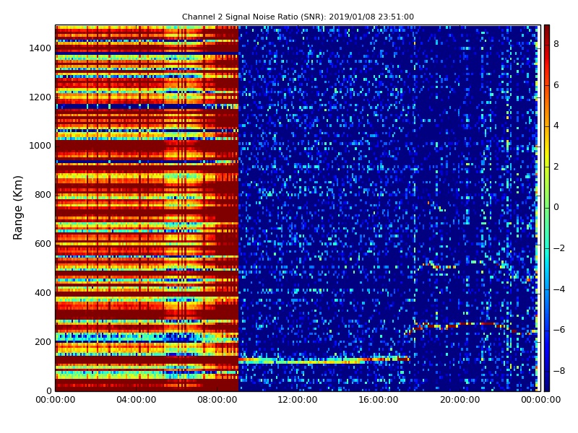Click the 1400 range tick label
The height and width of the screenshot is (433, 578).
(x=40, y=48)
